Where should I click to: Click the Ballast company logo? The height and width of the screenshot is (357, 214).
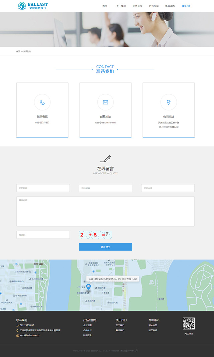(33, 6)
